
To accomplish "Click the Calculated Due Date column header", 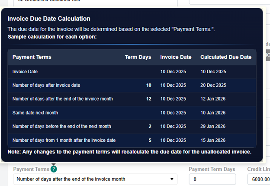I will 225,57.
